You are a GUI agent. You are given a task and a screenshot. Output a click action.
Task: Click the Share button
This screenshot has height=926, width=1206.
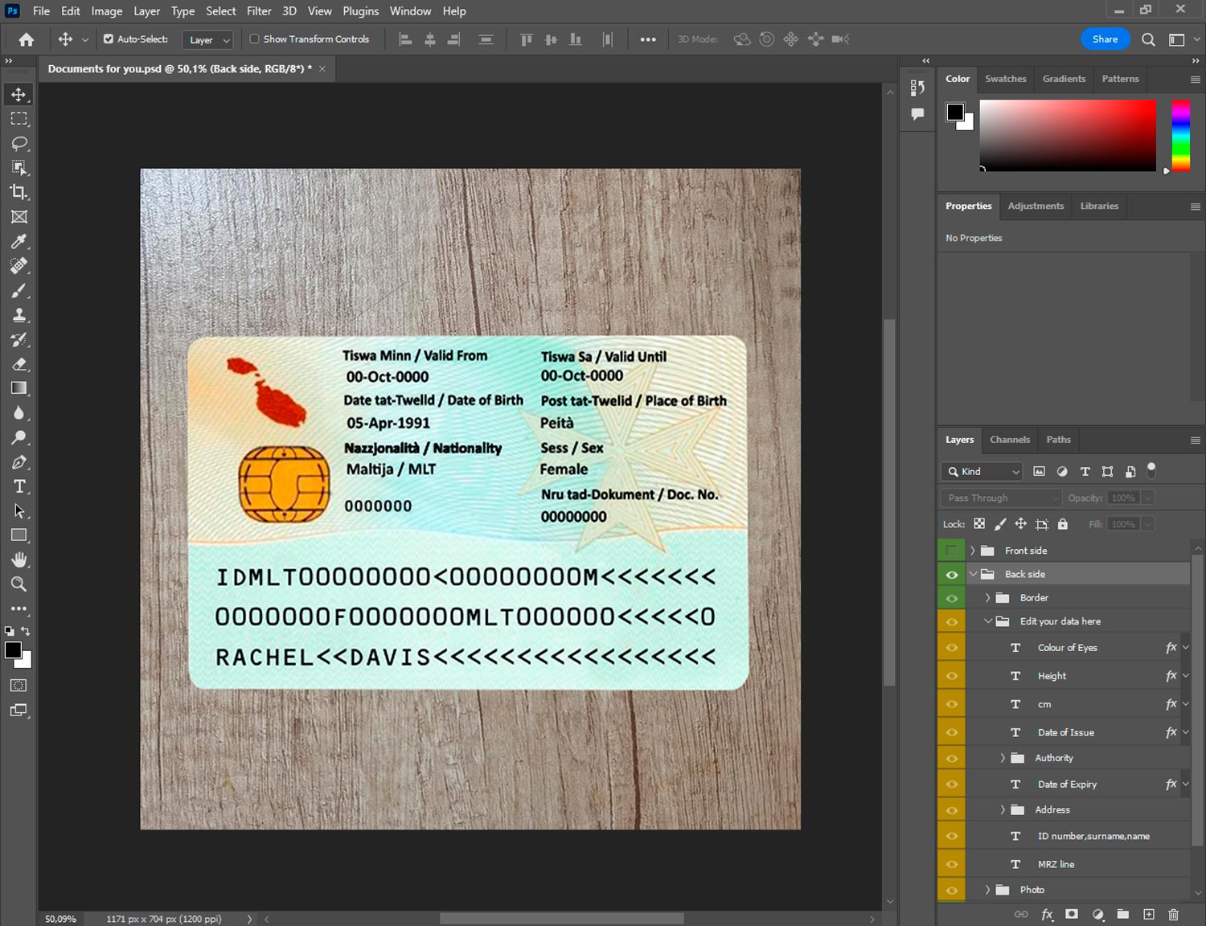(1105, 39)
